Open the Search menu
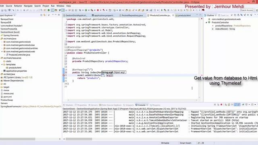This screenshot has height=145, width=258. tap(37, 6)
